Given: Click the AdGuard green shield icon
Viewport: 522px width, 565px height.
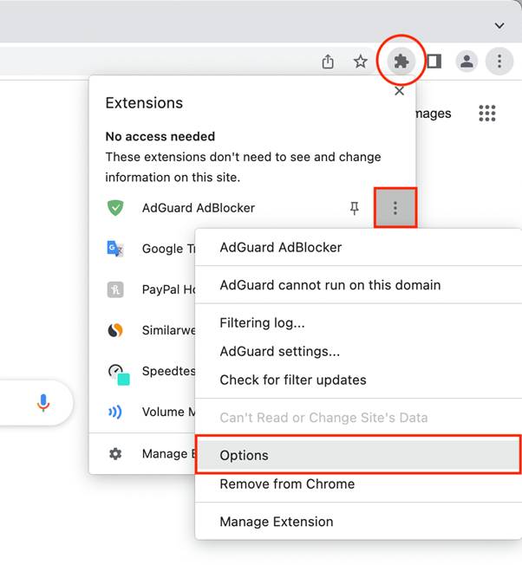Looking at the screenshot, I should point(115,208).
